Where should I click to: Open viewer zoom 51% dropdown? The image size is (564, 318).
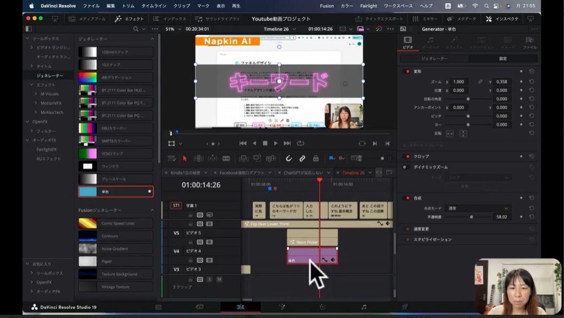[x=172, y=29]
